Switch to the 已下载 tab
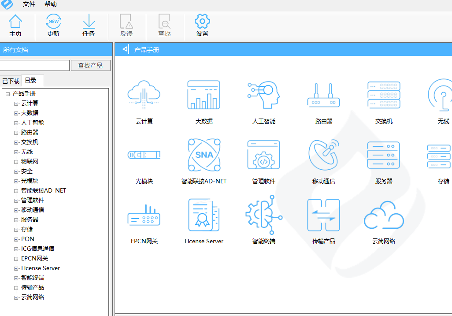This screenshot has width=452, height=316. [11, 81]
